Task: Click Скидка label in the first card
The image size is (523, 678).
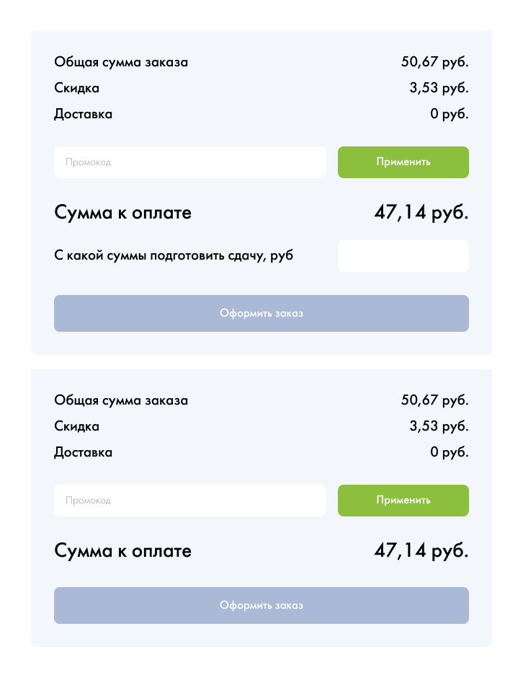Action: (76, 88)
